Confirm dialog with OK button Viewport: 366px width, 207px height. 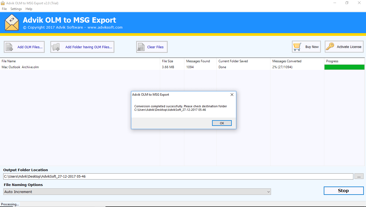click(x=222, y=123)
